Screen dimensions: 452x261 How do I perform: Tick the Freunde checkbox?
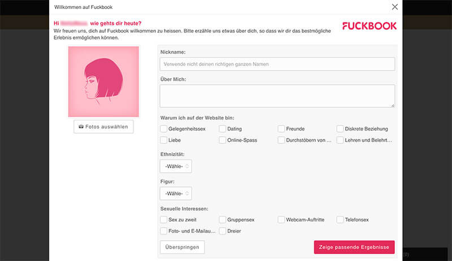pos(281,129)
